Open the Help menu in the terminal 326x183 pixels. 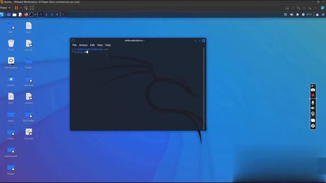point(107,45)
